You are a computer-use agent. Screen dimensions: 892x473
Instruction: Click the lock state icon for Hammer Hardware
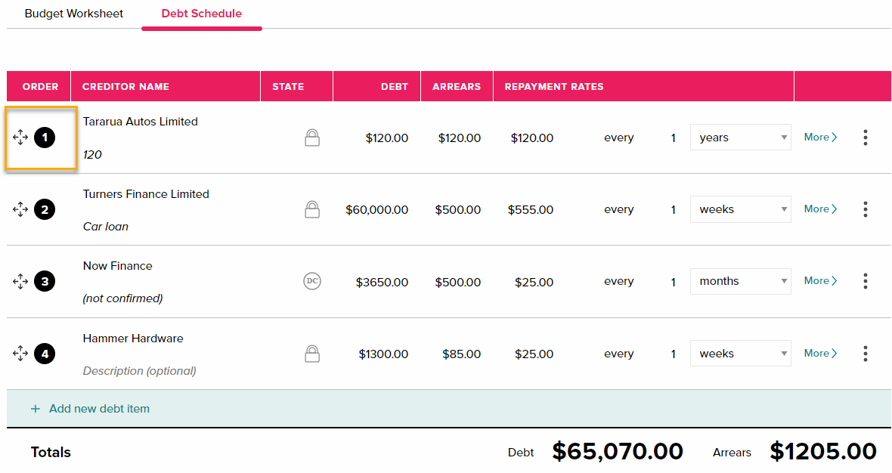click(x=312, y=354)
